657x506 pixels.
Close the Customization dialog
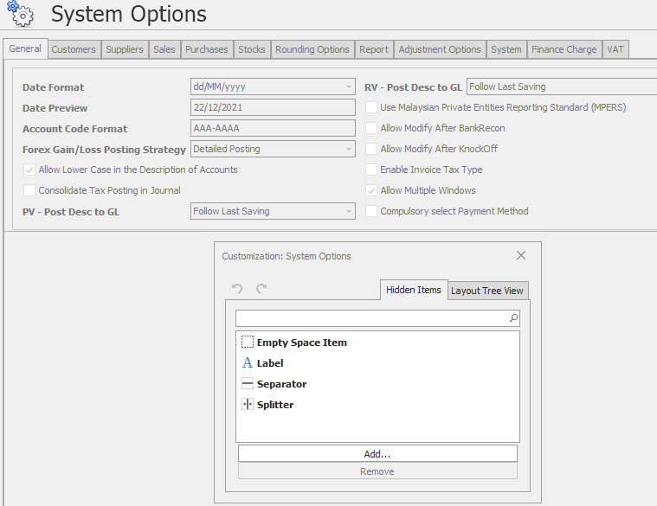click(521, 255)
